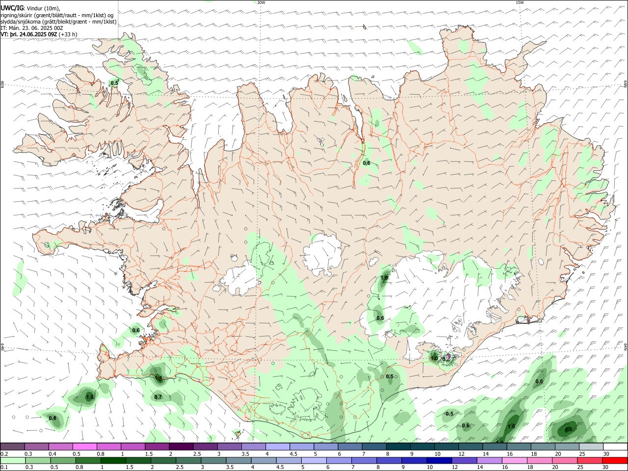Select the medium green 0.5 swatch in lower legend
628x471 pixels.
click(x=63, y=460)
